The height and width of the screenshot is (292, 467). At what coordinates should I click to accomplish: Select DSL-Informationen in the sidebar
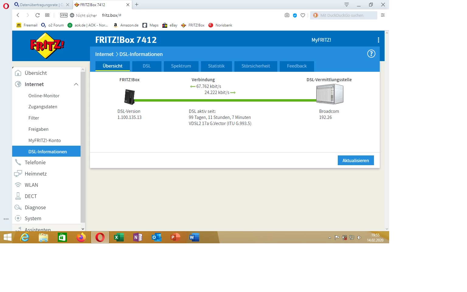(x=46, y=151)
